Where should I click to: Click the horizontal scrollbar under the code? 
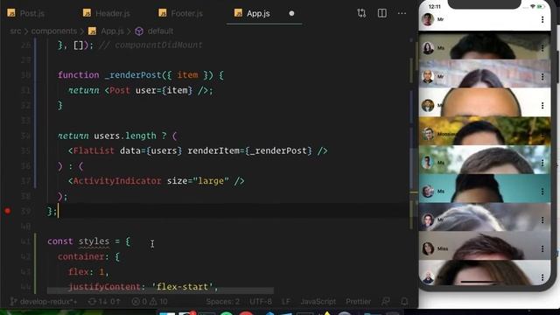click(x=161, y=290)
